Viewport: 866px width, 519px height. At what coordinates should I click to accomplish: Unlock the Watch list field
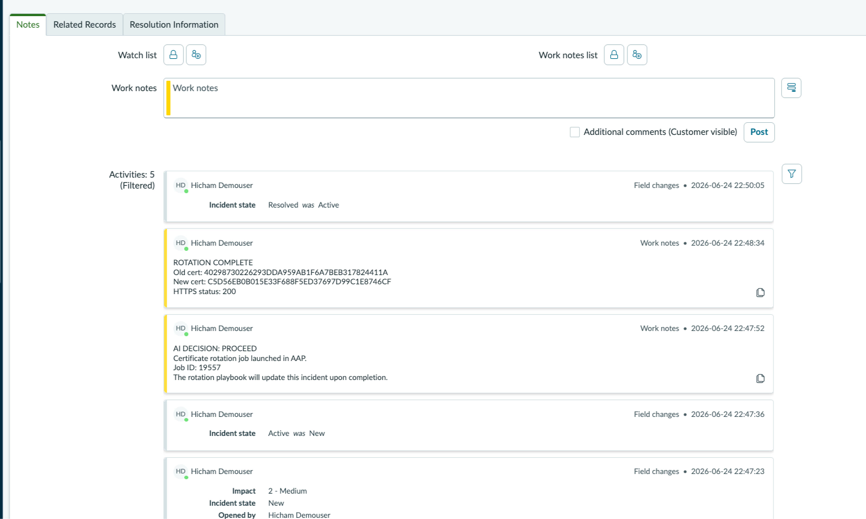pos(173,55)
